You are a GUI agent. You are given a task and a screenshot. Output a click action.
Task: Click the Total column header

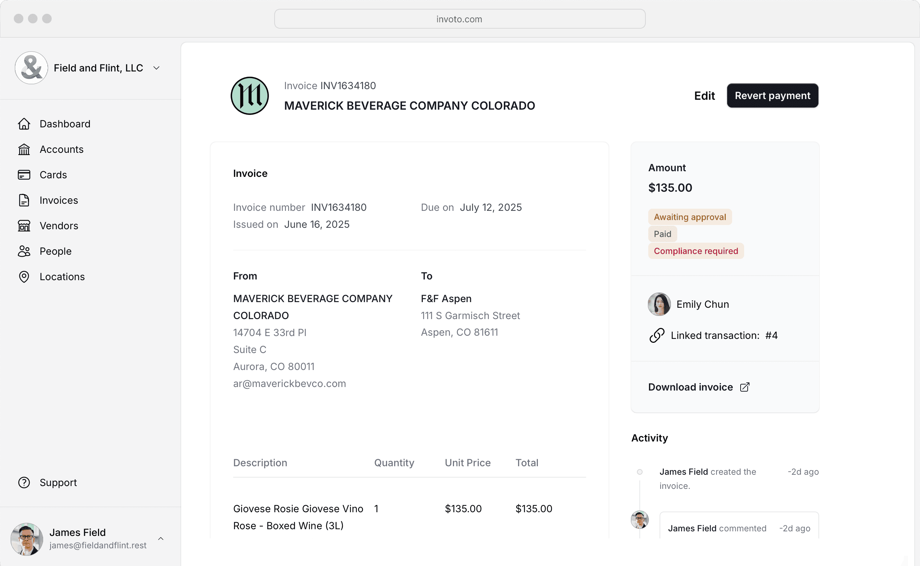pyautogui.click(x=527, y=463)
